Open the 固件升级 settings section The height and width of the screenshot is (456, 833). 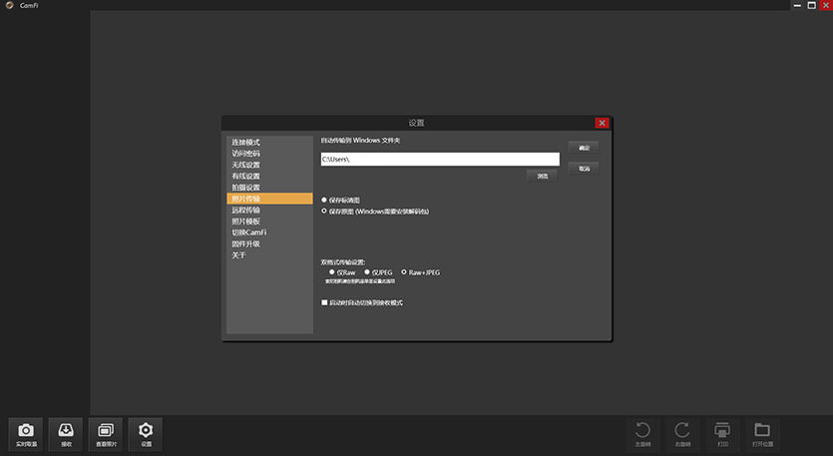245,243
